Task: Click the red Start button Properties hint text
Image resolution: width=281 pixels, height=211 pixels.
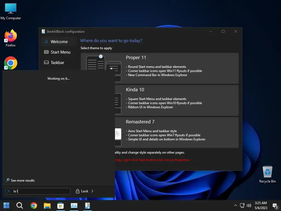Action: [x=152, y=160]
